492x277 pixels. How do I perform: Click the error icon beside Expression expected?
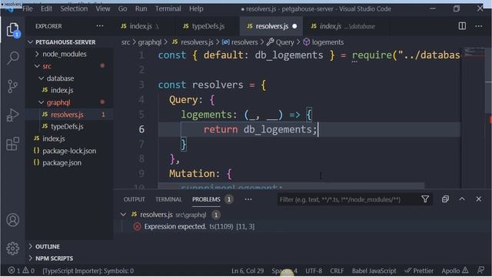pos(137,226)
